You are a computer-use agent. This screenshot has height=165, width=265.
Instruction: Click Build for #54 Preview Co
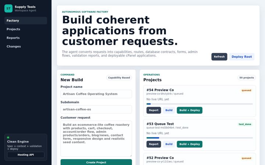169,110
